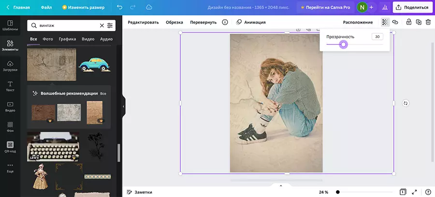
Task: Switch to the Графика tab
Action: pyautogui.click(x=67, y=39)
